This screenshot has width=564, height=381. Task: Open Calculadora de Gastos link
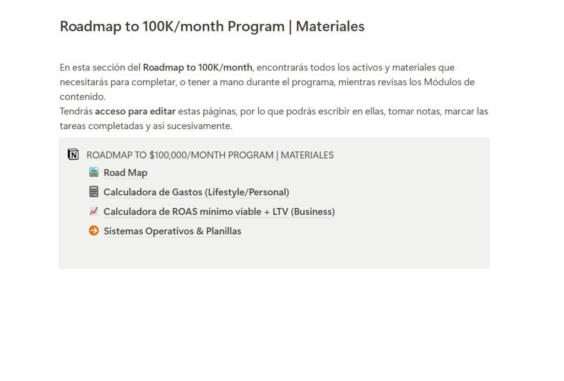point(197,192)
